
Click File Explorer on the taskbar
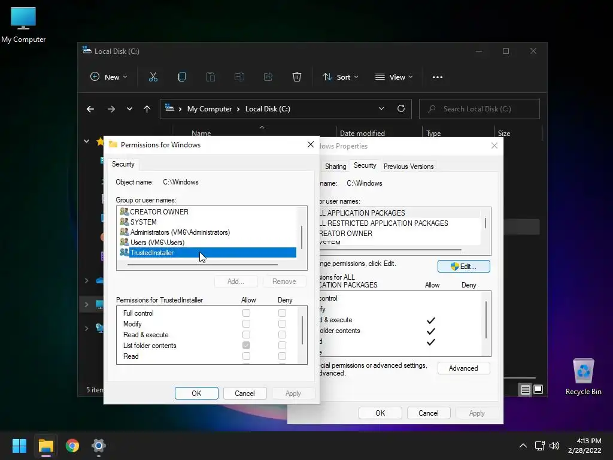coord(45,446)
